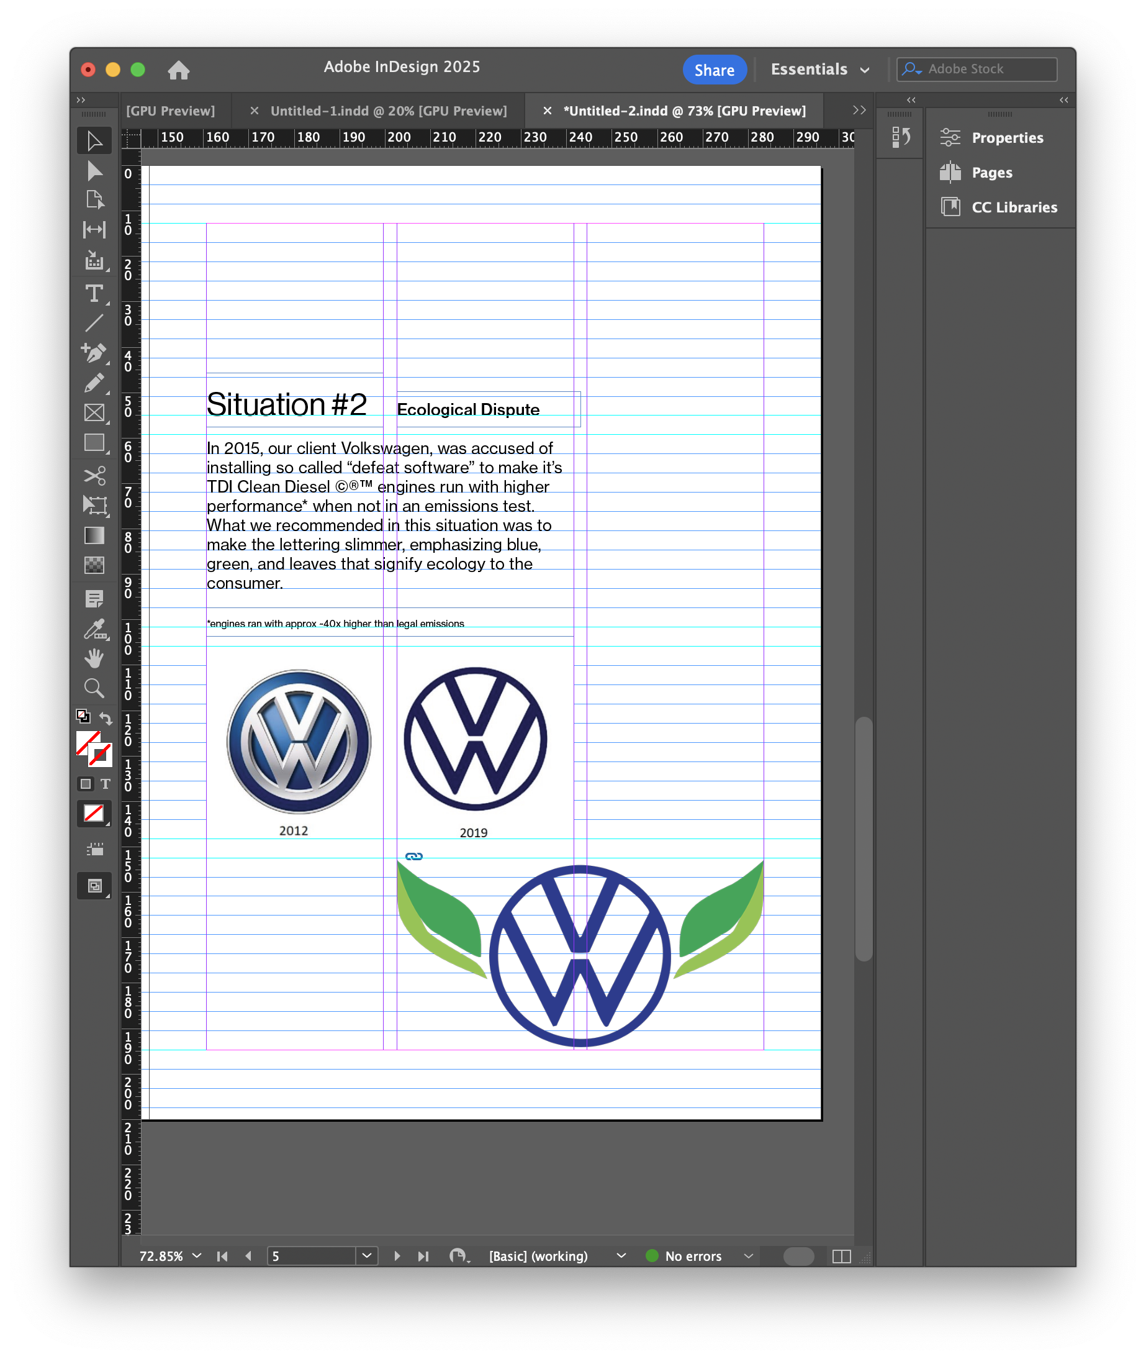The image size is (1146, 1359).
Task: Select the Free Transform tool
Action: pos(94,505)
